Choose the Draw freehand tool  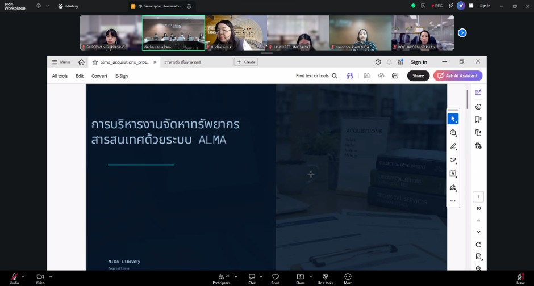(x=453, y=160)
